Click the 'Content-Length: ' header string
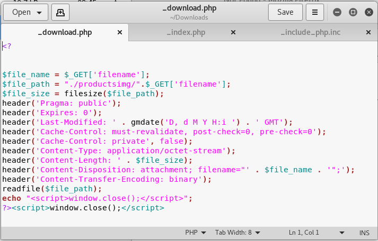This screenshot has height=241, width=378. coord(78,160)
